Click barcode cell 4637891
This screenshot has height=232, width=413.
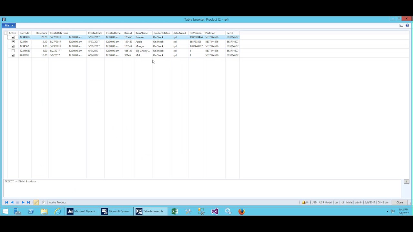pos(25,55)
